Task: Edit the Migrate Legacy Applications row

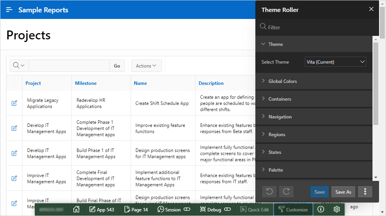Action: point(14,103)
